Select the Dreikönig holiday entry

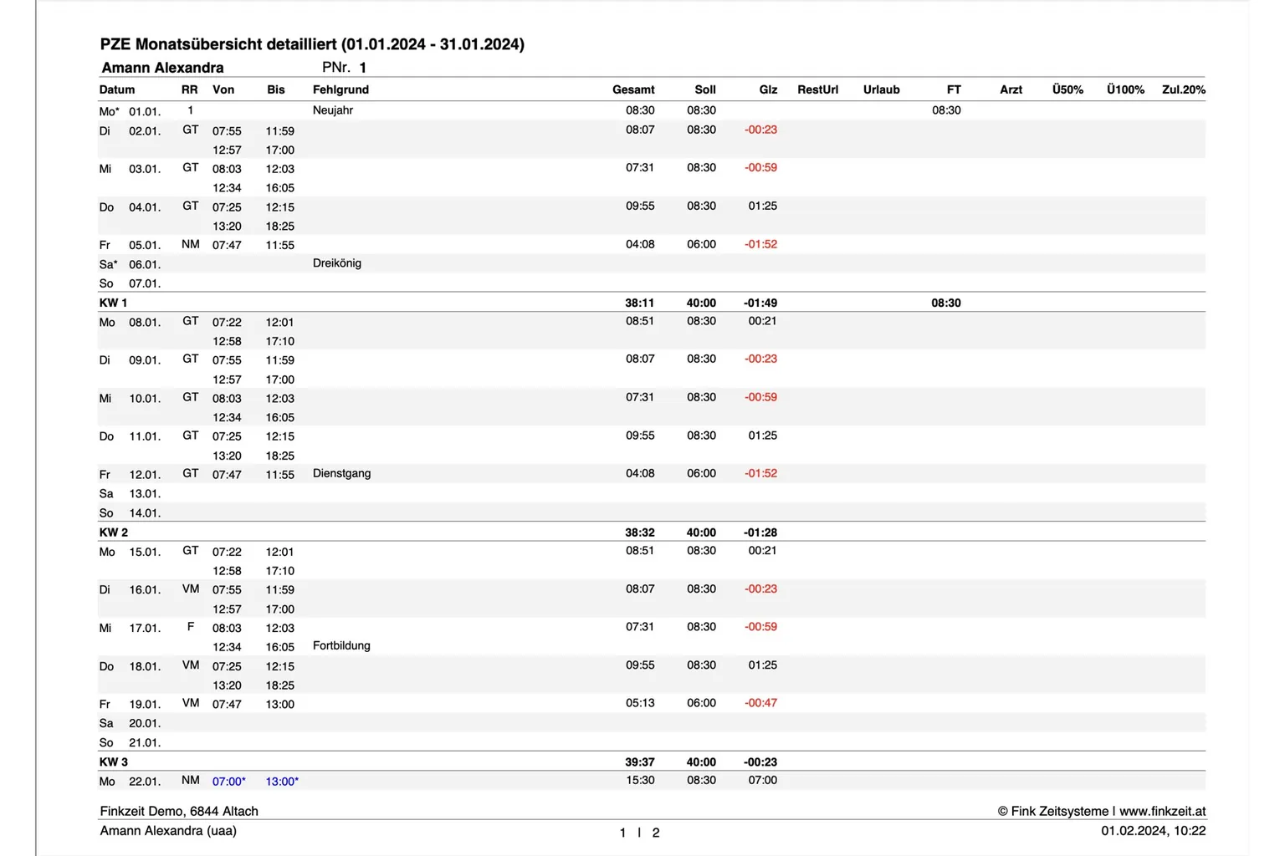coord(337,263)
